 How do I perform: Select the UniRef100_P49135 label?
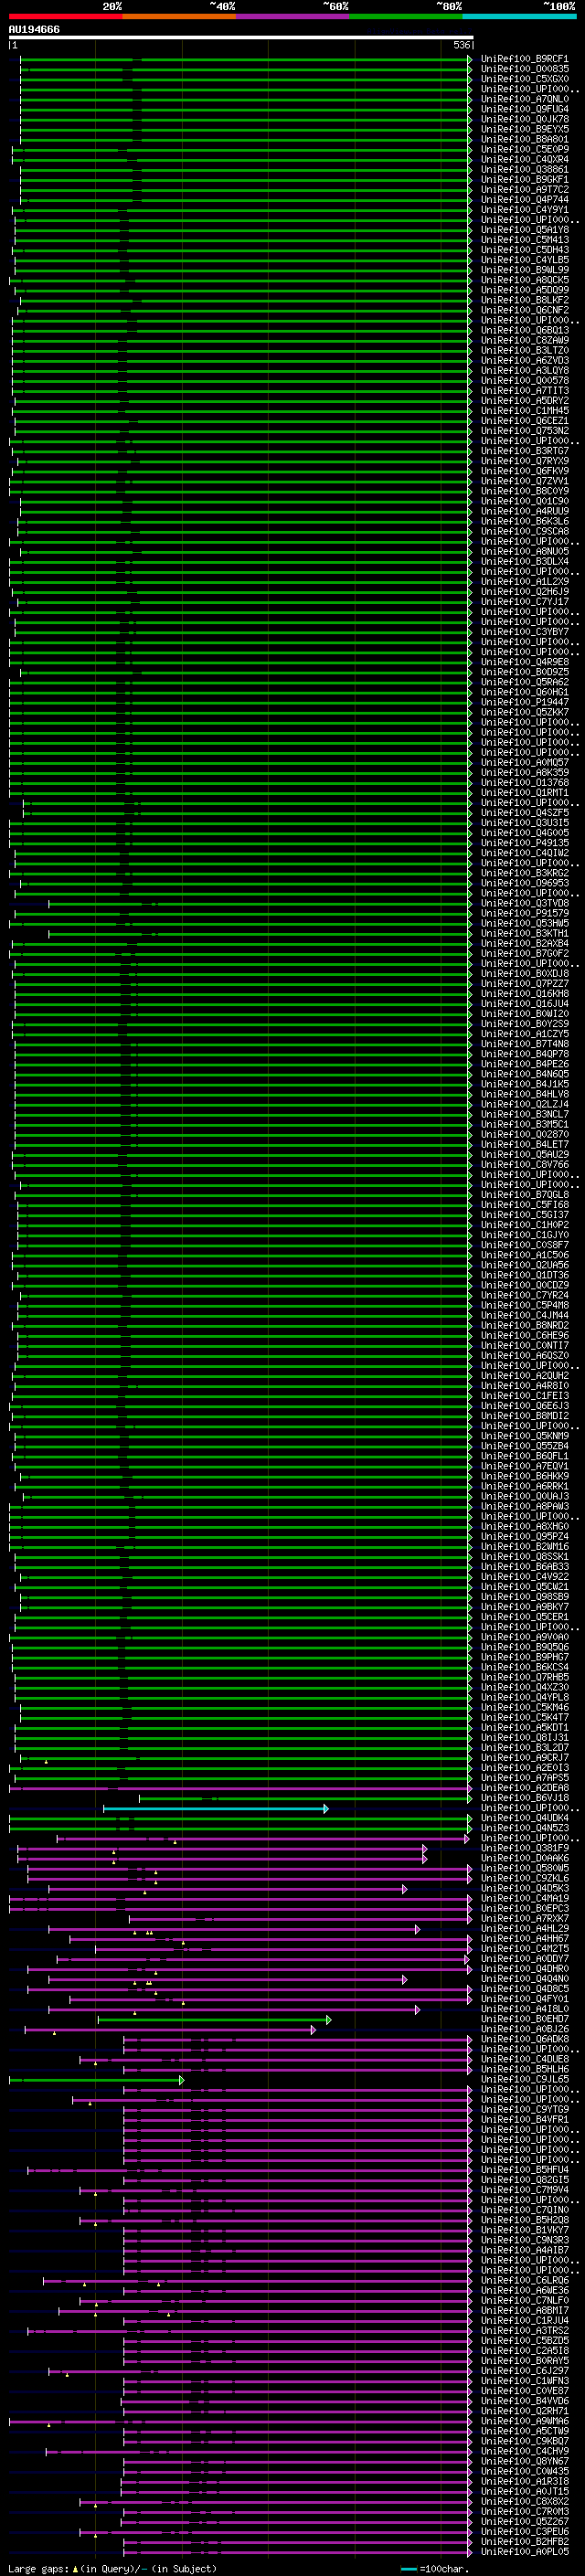[524, 843]
